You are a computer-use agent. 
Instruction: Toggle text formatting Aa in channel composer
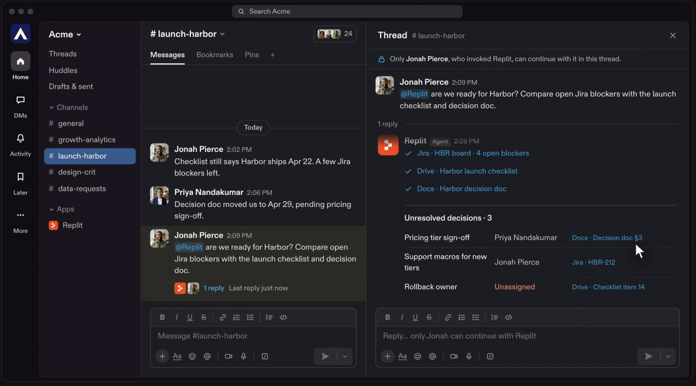click(177, 356)
